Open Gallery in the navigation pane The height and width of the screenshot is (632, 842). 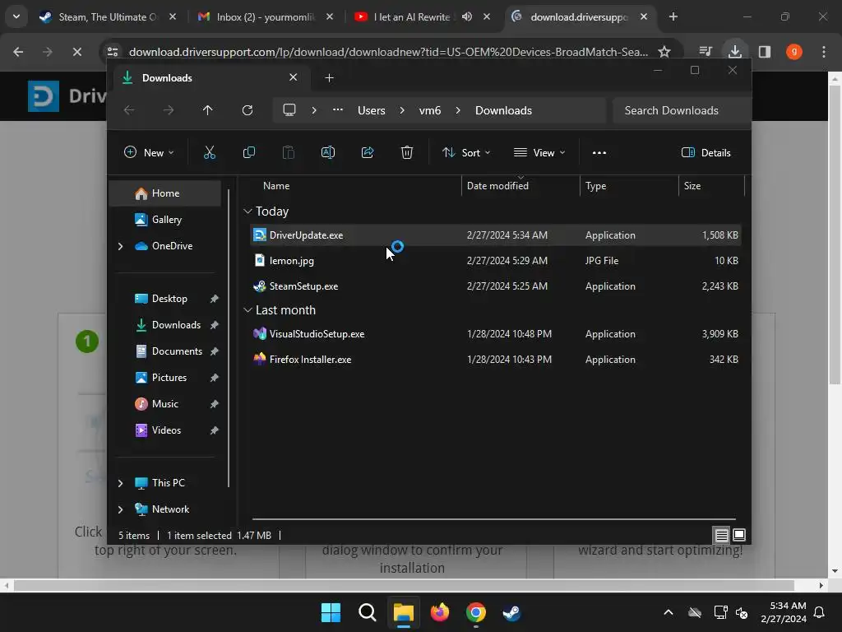click(x=164, y=220)
